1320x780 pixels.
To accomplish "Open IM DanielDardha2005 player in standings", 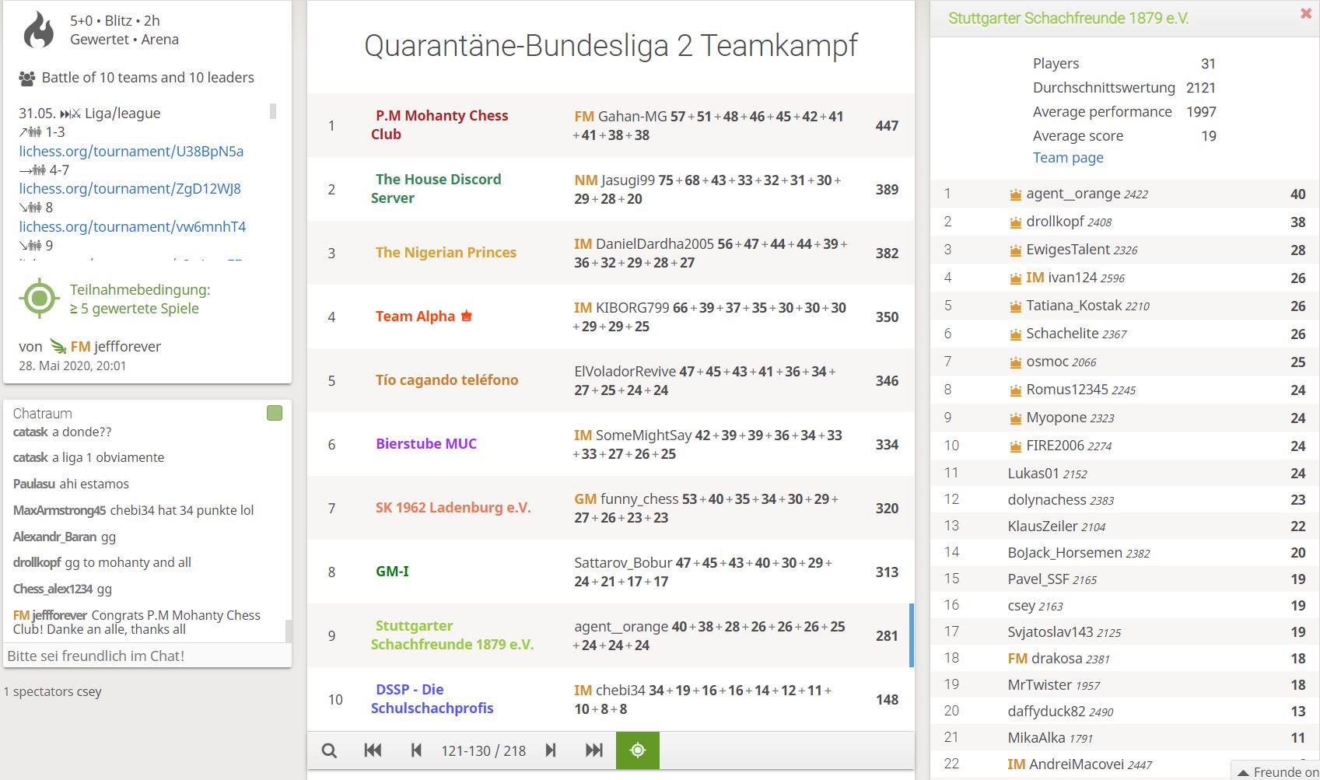I will pyautogui.click(x=644, y=243).
